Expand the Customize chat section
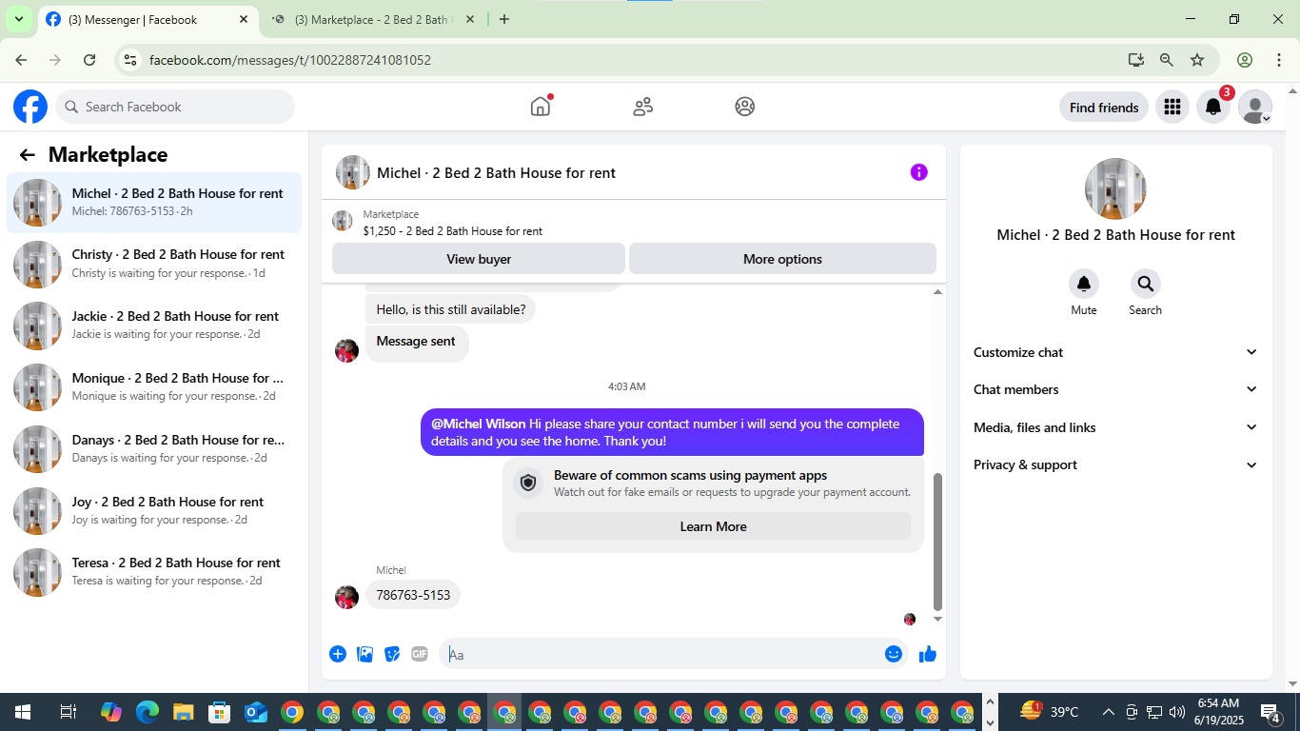 click(x=1115, y=352)
